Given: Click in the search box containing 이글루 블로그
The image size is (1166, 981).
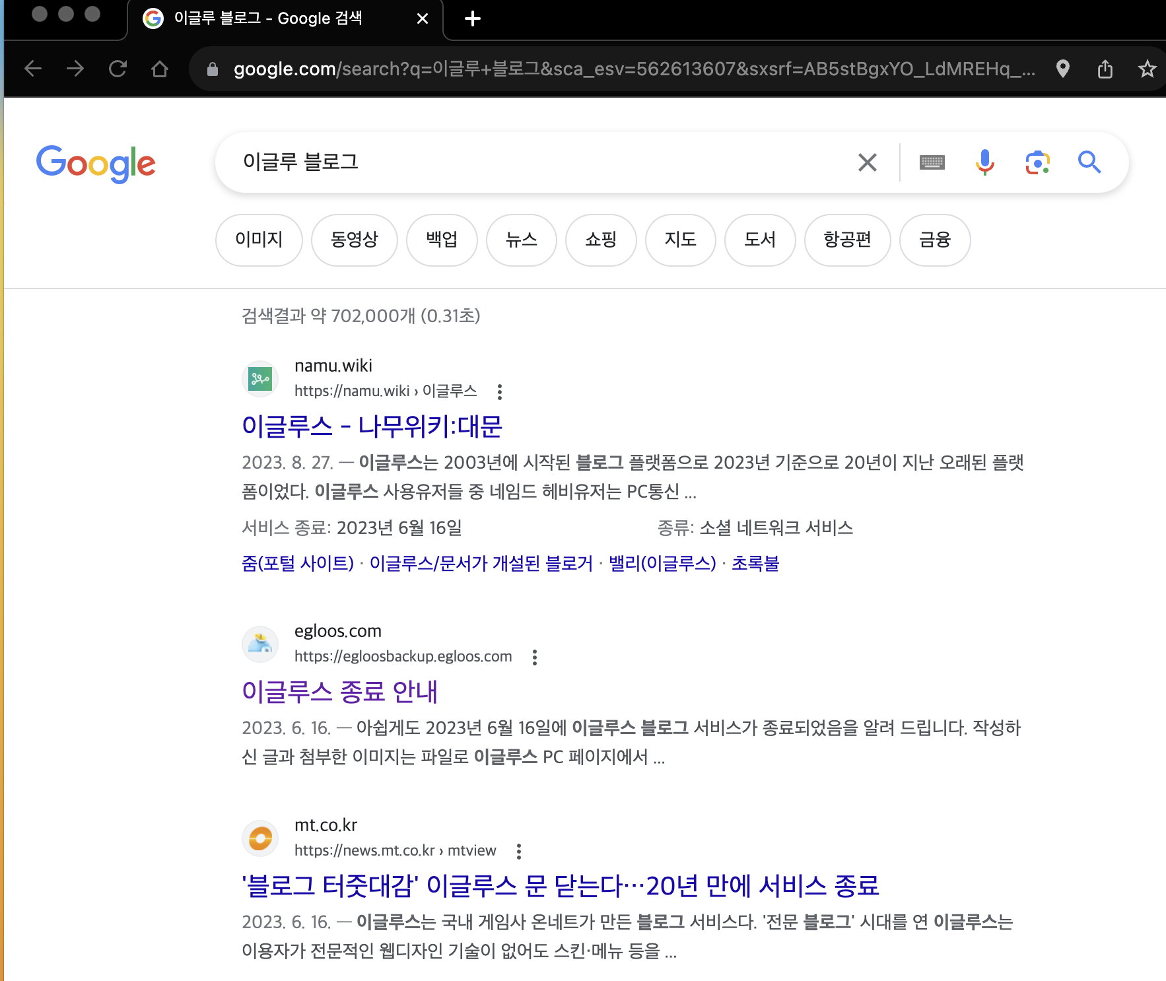Looking at the screenshot, I should (x=541, y=162).
